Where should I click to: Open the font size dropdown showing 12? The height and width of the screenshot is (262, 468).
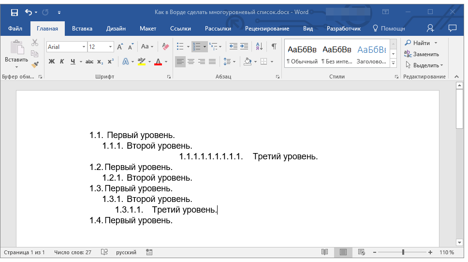coord(111,47)
